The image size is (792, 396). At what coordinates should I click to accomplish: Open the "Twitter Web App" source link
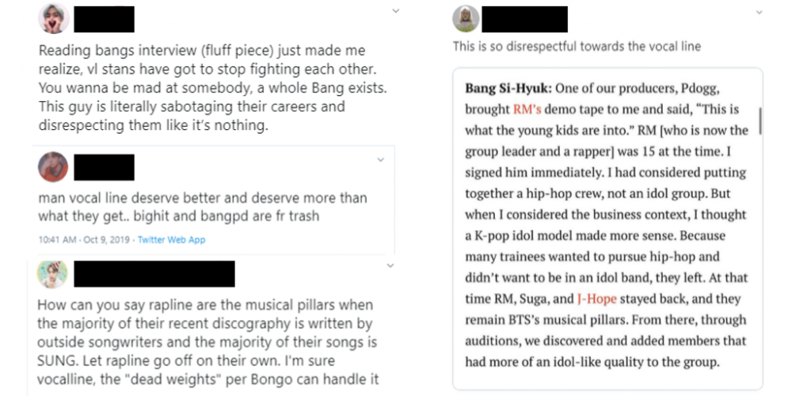(x=172, y=239)
